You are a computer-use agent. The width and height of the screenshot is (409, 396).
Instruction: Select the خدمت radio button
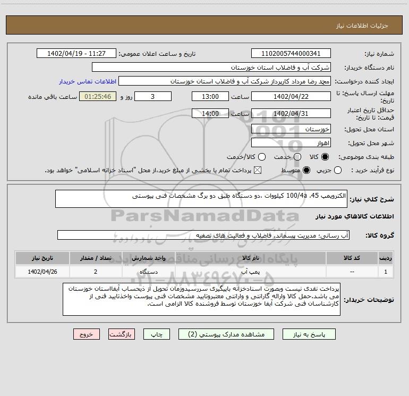coord(297,157)
